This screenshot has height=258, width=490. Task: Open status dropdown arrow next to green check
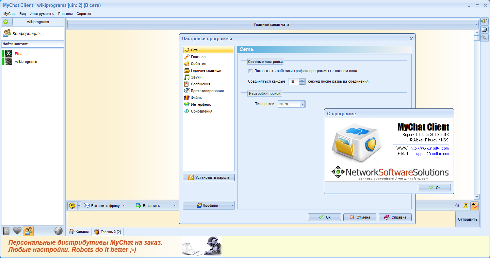click(11, 22)
